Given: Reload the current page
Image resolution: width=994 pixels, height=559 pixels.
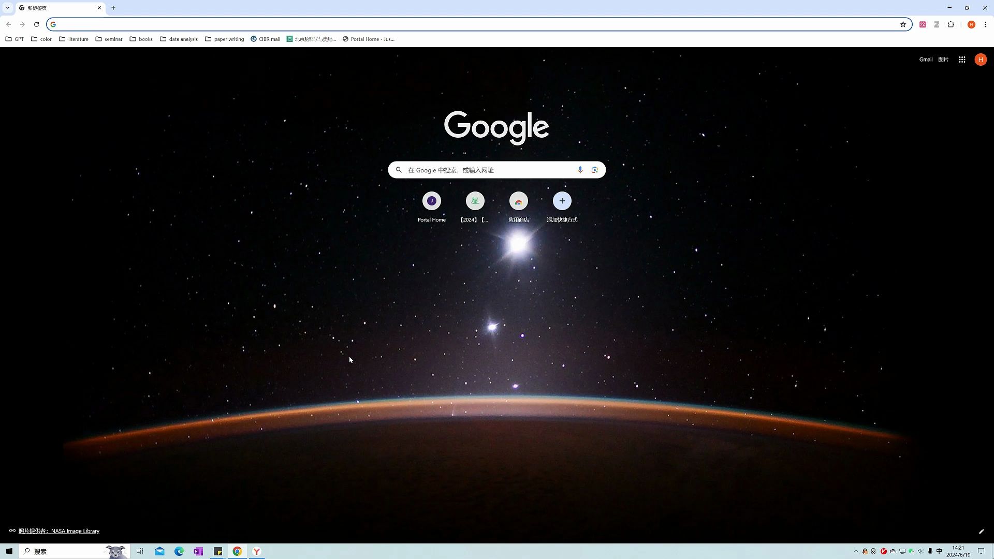Looking at the screenshot, I should pos(36,24).
